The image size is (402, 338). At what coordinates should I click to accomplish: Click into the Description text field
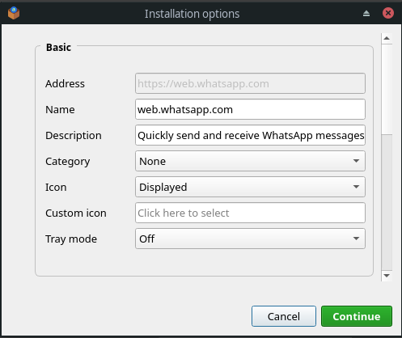(250, 135)
